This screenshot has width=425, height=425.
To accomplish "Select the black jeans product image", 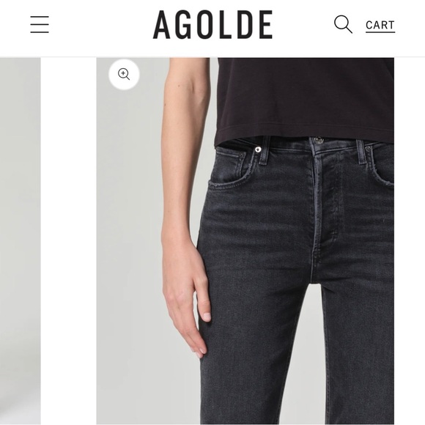I will pyautogui.click(x=245, y=241).
